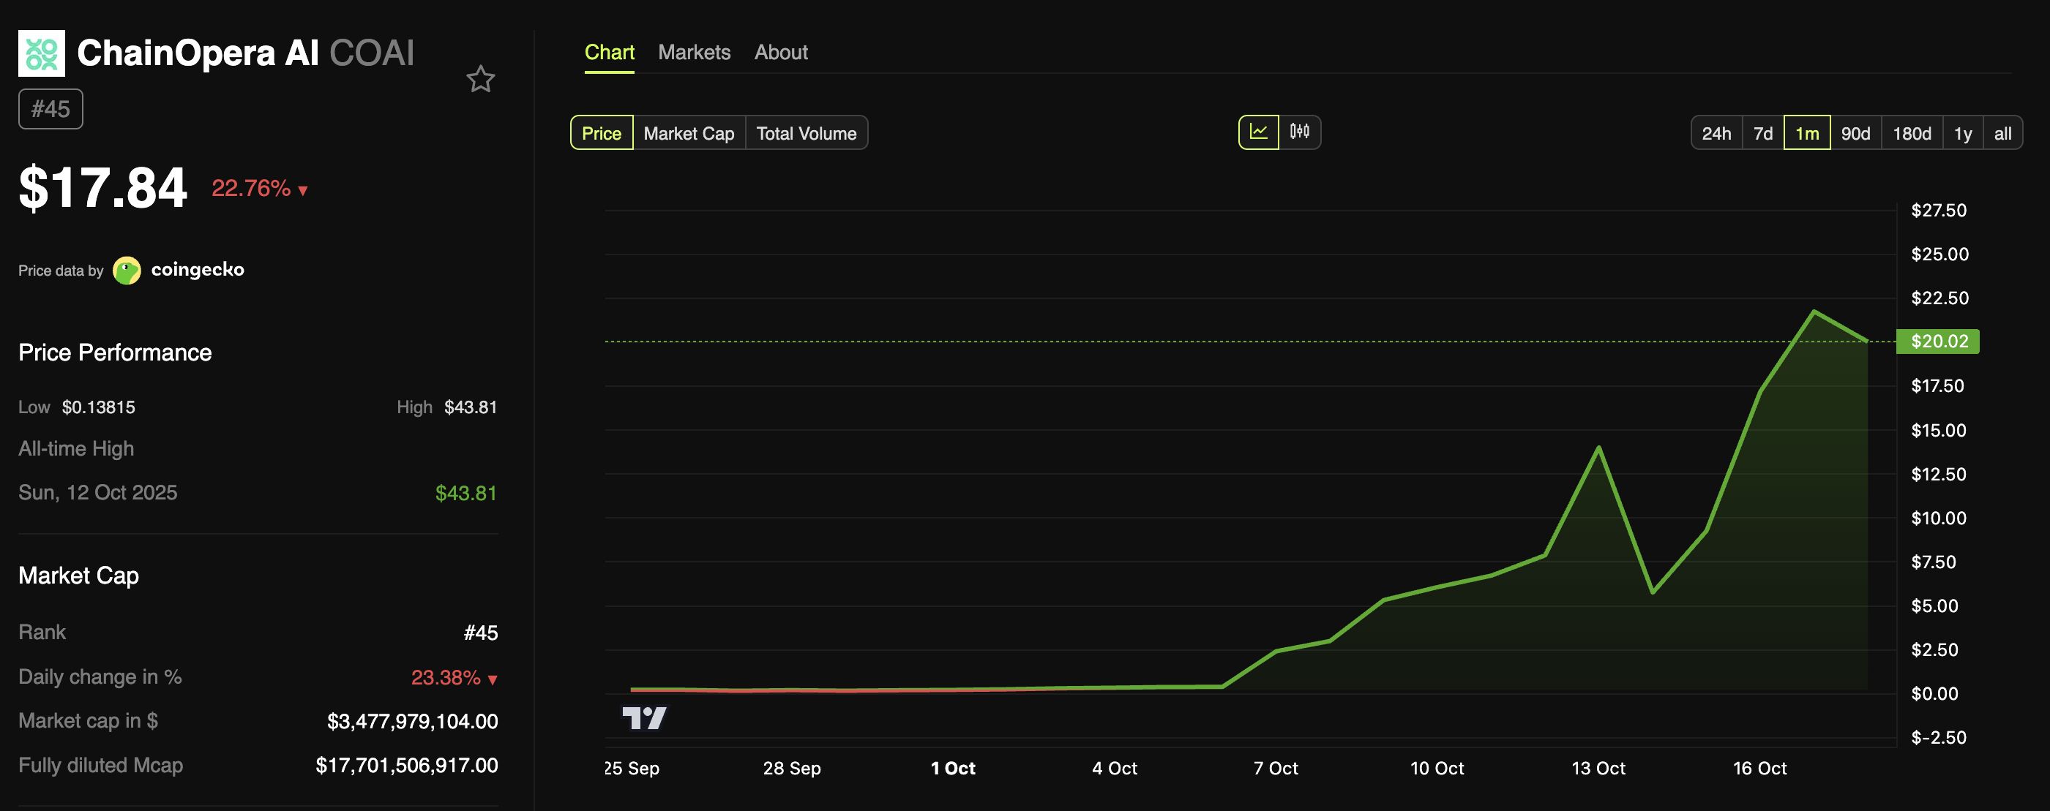Select the Total Volume chart toggle
The height and width of the screenshot is (811, 2050).
tap(805, 133)
